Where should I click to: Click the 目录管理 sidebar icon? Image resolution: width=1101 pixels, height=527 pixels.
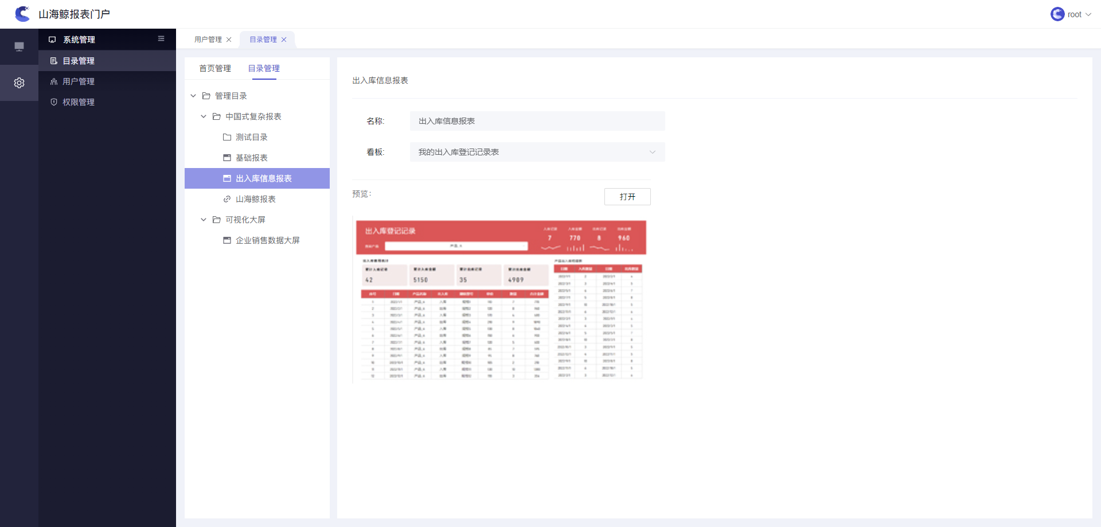(54, 61)
